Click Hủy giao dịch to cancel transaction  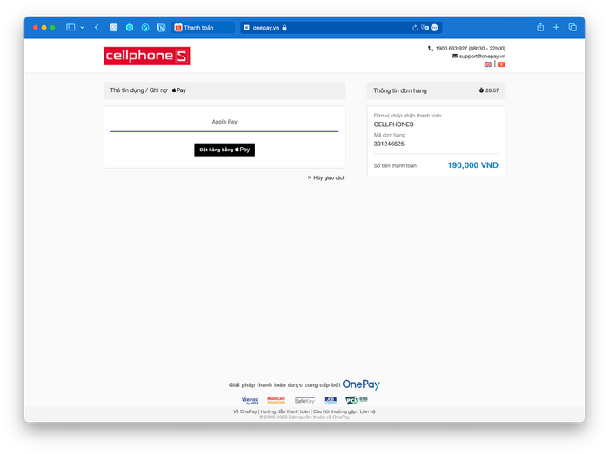coord(326,178)
